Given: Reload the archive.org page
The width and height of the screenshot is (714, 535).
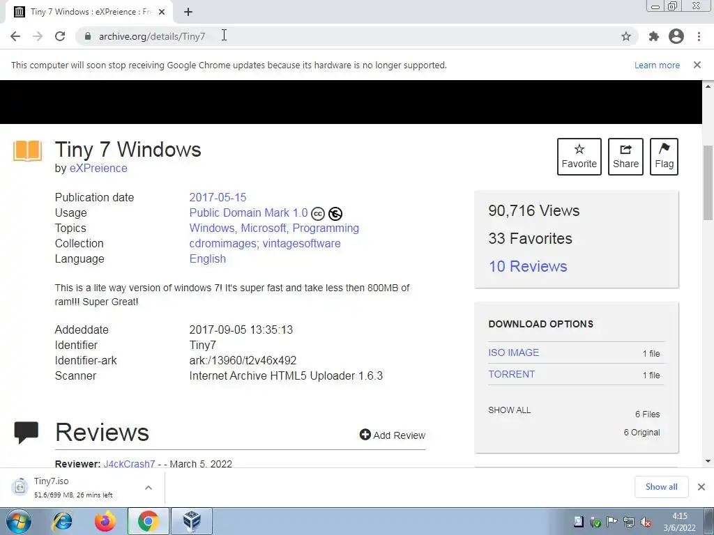Looking at the screenshot, I should (60, 36).
